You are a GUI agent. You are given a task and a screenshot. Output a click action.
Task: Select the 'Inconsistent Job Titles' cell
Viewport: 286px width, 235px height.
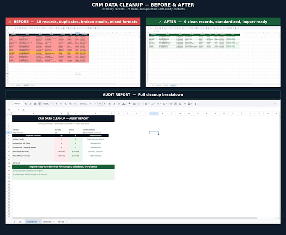pyautogui.click(x=33, y=143)
